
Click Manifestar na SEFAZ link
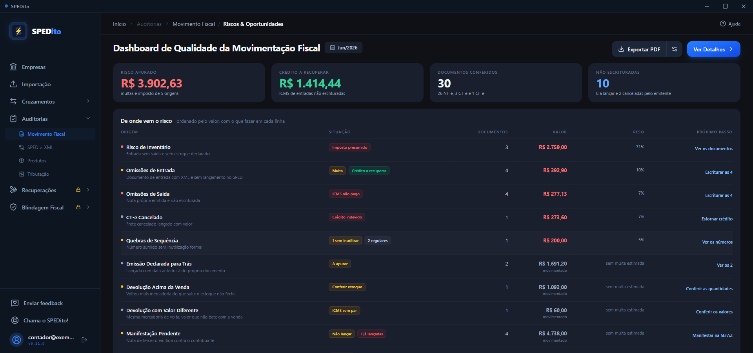pyautogui.click(x=712, y=335)
